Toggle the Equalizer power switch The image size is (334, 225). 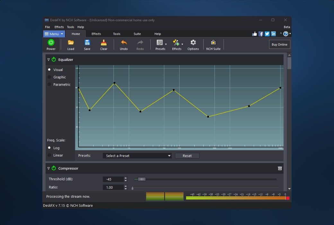pos(54,59)
